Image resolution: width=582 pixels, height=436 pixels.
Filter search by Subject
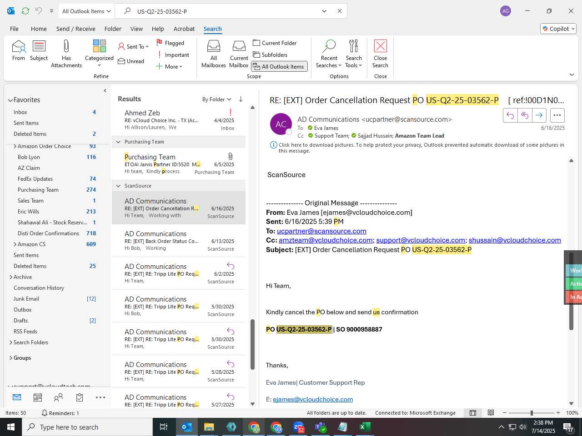pyautogui.click(x=39, y=50)
